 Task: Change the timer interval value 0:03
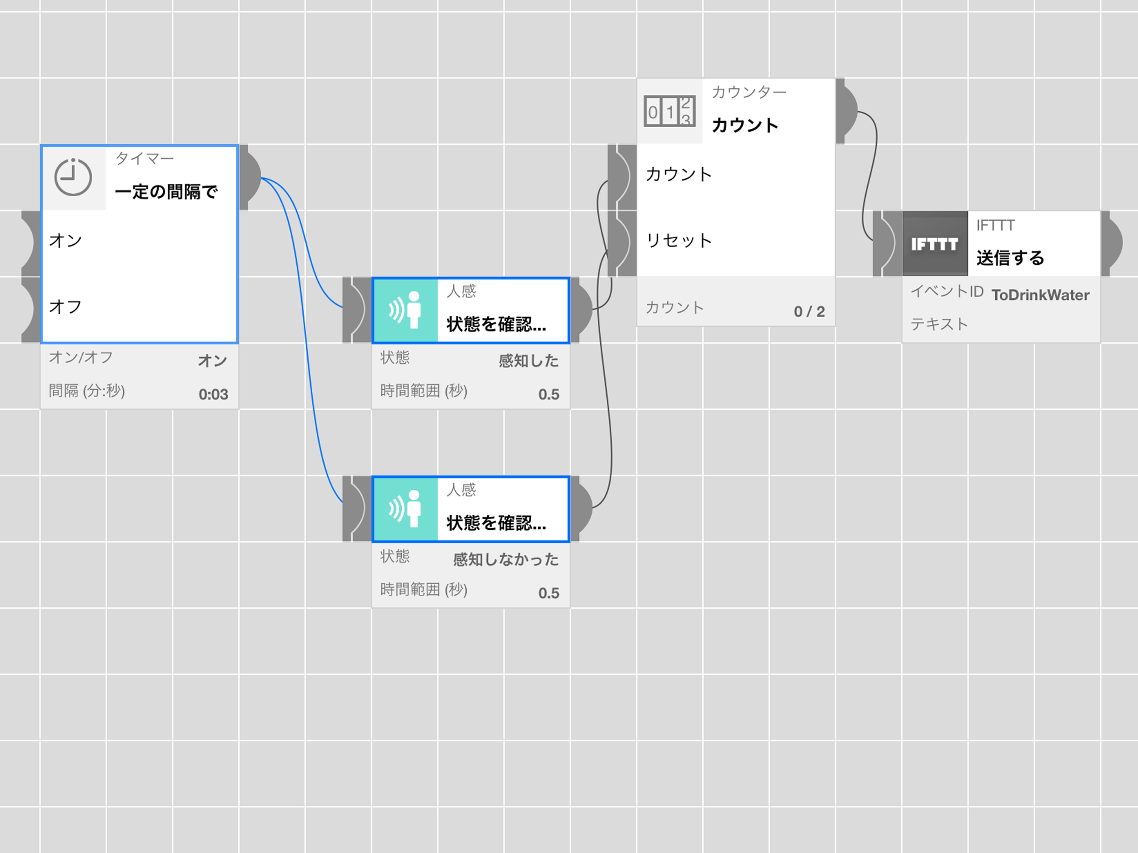pos(213,394)
